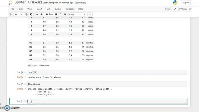This screenshot has height=112, width=199.
Task: Click value 5.4 in row 148
Action: (71, 55)
